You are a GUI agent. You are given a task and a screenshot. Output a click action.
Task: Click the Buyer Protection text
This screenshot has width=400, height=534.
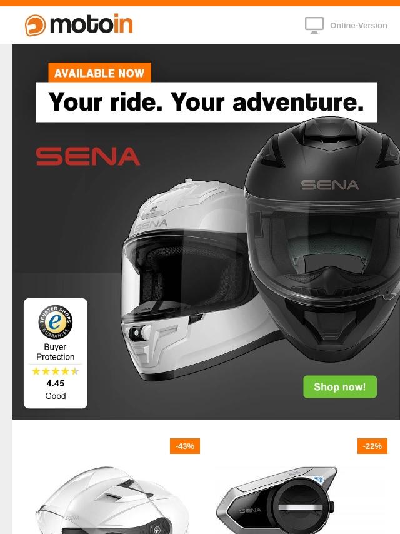(x=56, y=352)
